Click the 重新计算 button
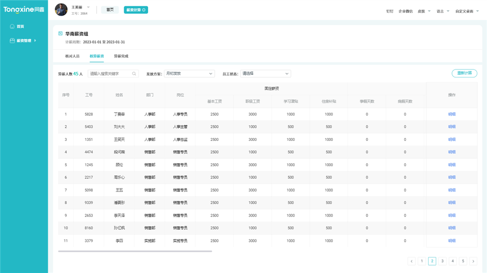Image resolution: width=487 pixels, height=273 pixels. tap(464, 73)
